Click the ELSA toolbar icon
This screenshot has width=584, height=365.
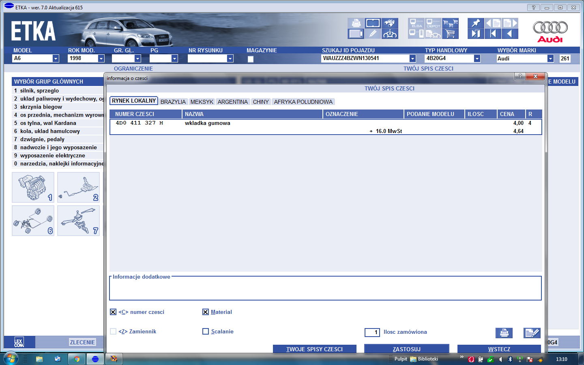(x=416, y=23)
